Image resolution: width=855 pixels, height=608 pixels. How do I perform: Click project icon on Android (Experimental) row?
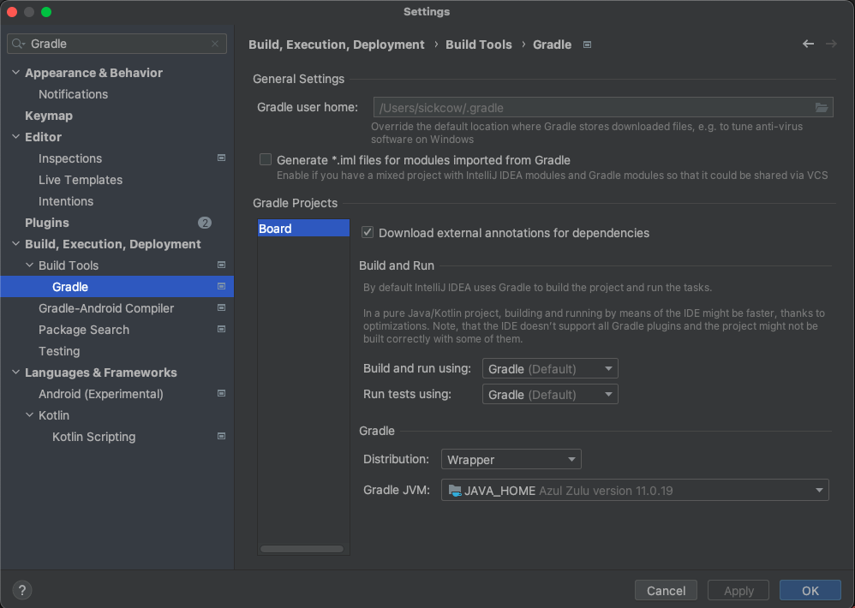[x=221, y=393]
